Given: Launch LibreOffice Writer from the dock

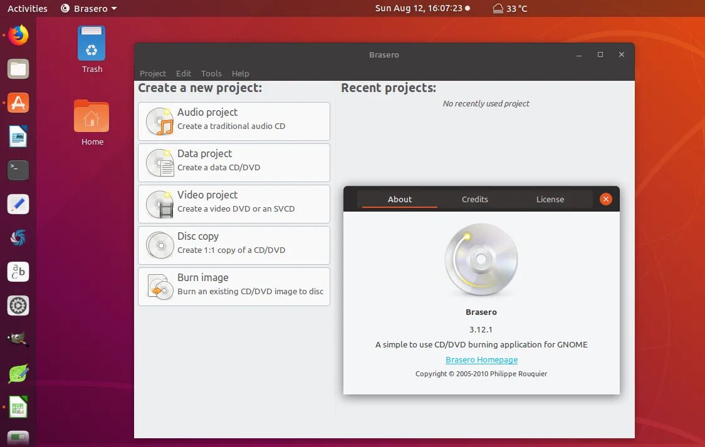Looking at the screenshot, I should point(18,136).
